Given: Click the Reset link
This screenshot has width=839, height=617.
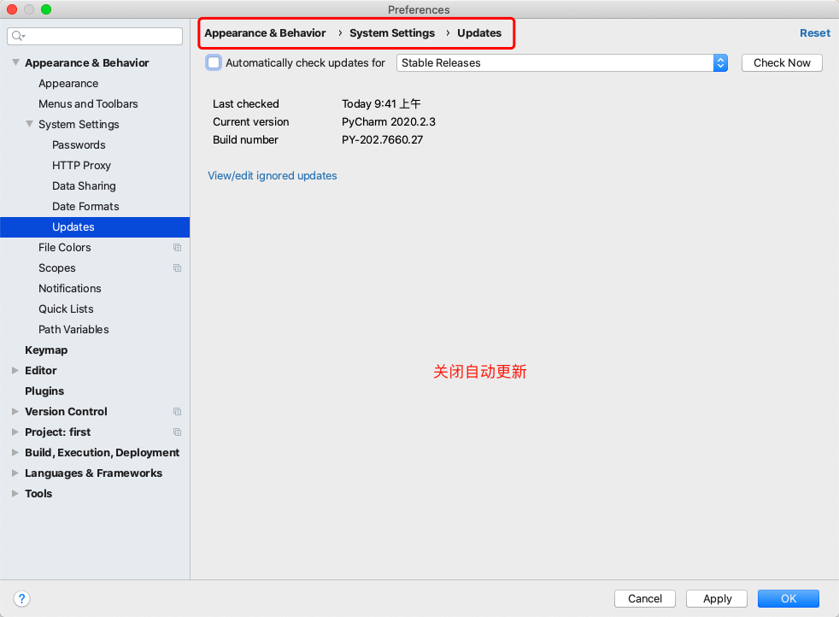Looking at the screenshot, I should point(814,32).
